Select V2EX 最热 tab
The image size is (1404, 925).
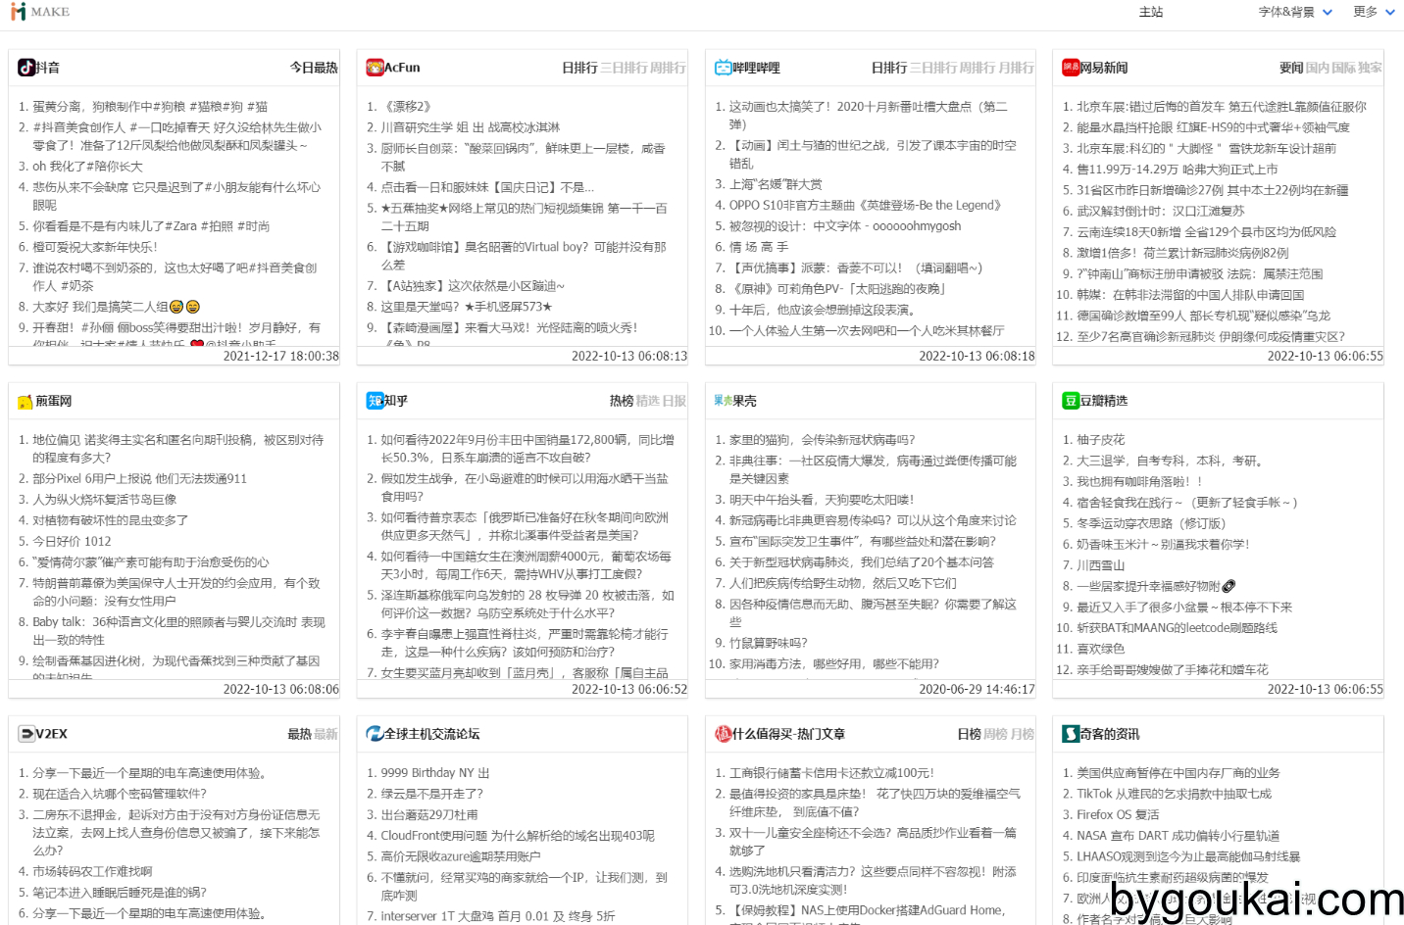(299, 734)
